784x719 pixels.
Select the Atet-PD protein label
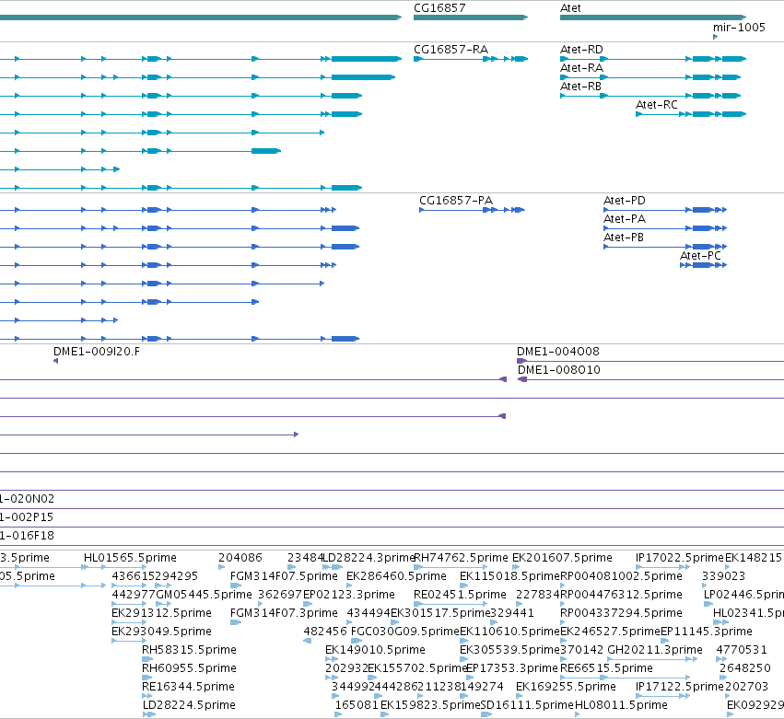(x=625, y=201)
